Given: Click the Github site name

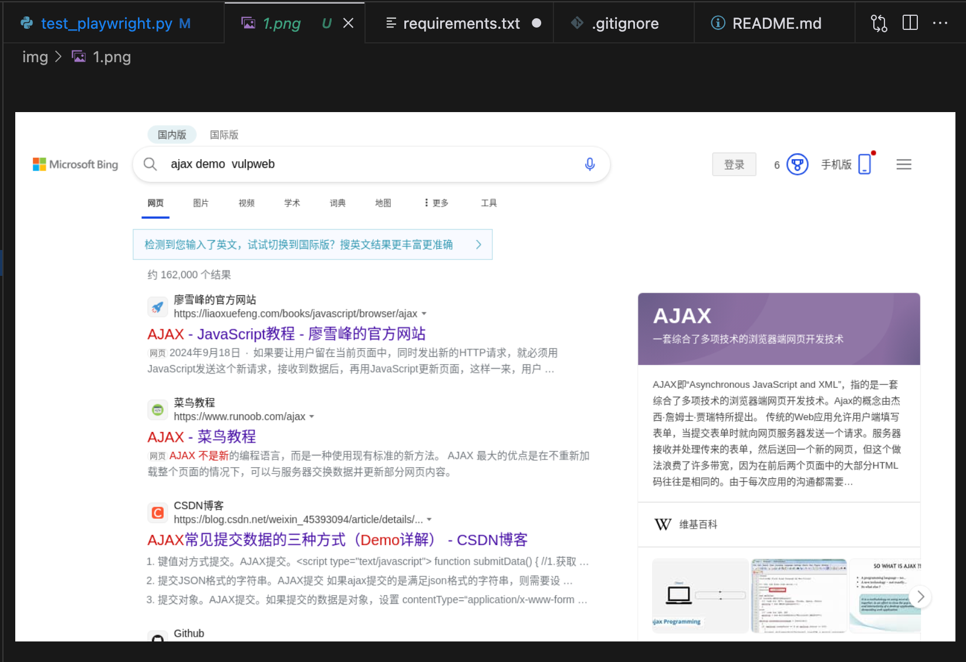Looking at the screenshot, I should 189,633.
